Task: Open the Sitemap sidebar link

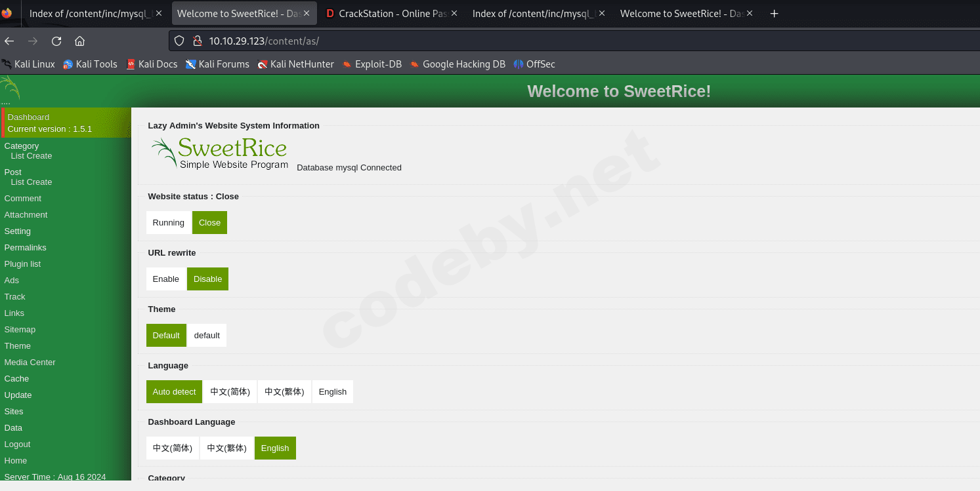Action: pos(20,330)
